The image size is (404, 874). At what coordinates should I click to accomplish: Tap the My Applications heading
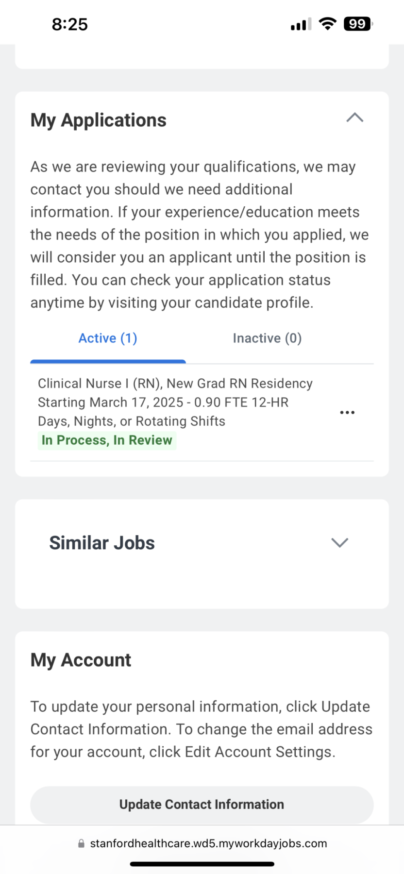point(99,120)
